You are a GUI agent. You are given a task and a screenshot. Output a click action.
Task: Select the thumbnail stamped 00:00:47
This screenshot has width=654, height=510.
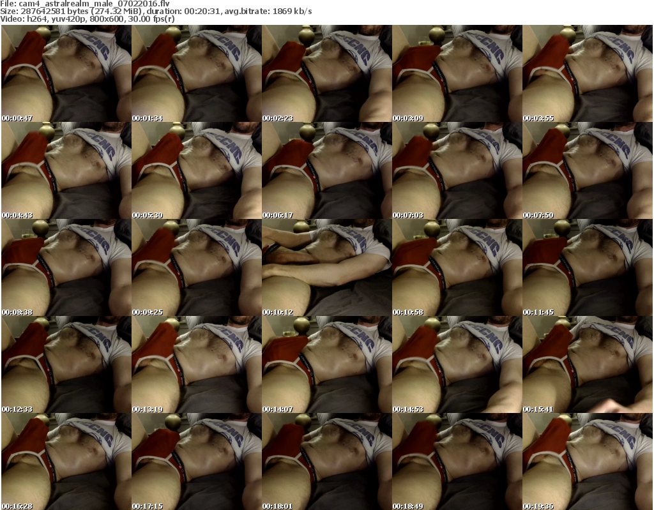tap(66, 73)
